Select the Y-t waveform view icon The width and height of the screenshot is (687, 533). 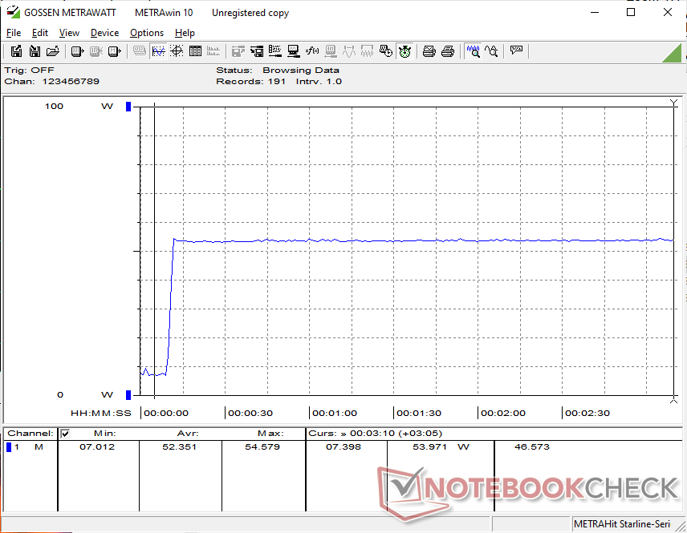coord(158,51)
